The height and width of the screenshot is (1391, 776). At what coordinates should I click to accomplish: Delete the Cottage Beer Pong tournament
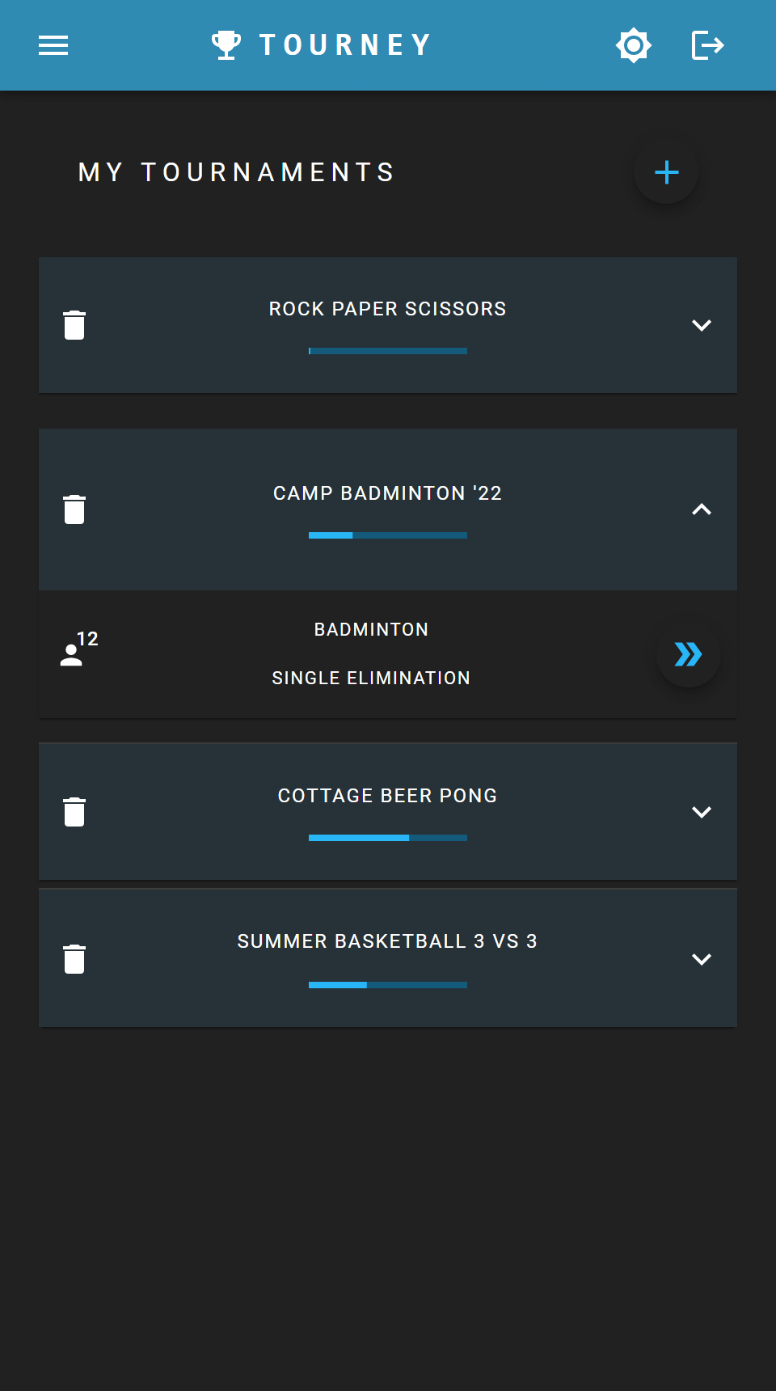pos(74,812)
